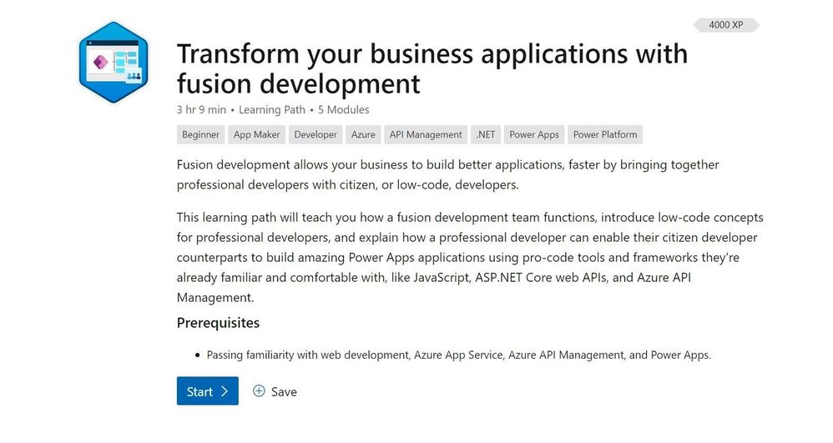Click the Prerequisites heading
Image resolution: width=833 pixels, height=443 pixels.
218,323
